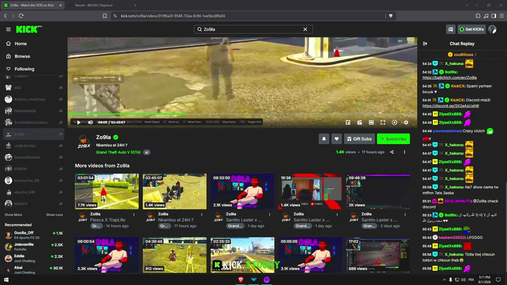Open vodkafunky channel in the sidebar
The image size is (507, 285).
point(34,146)
